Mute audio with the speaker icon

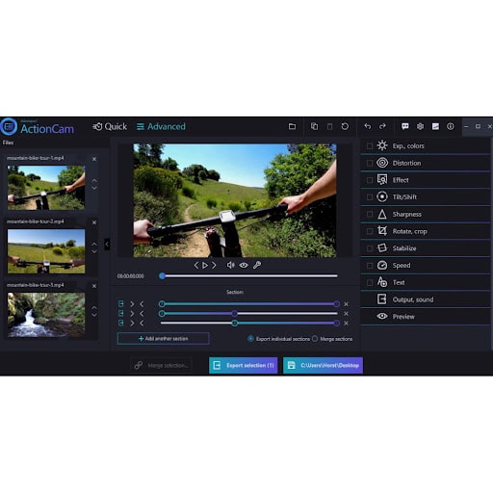(x=230, y=265)
